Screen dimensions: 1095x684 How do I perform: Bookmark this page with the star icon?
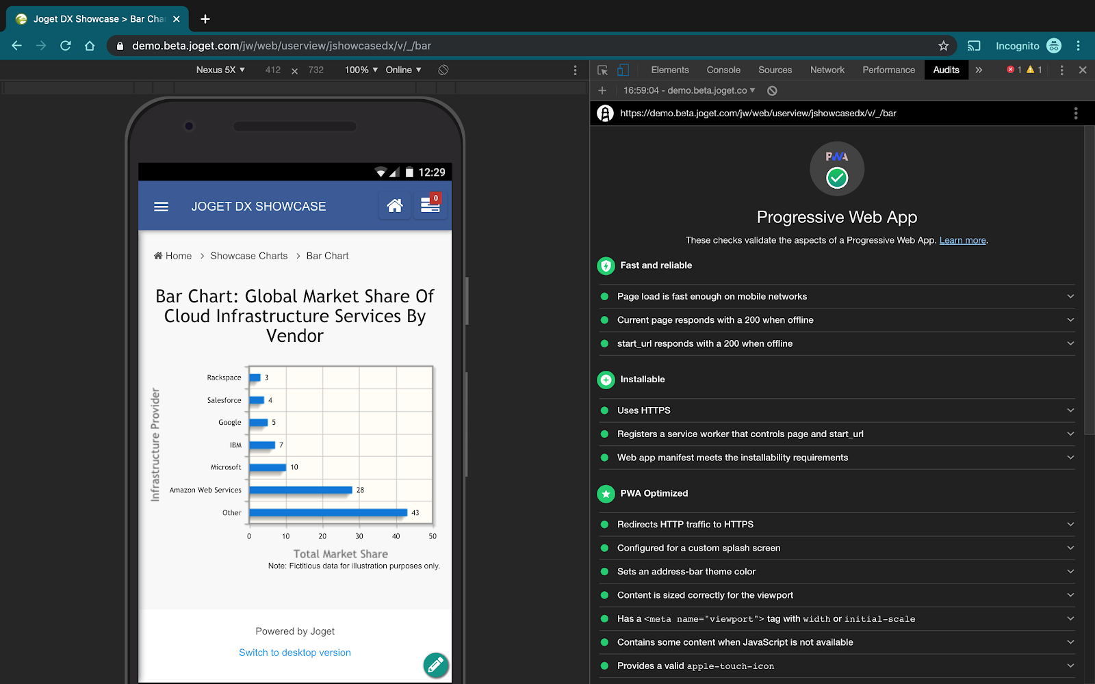(943, 46)
